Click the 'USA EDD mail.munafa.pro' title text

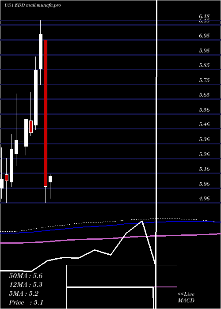tap(33, 5)
